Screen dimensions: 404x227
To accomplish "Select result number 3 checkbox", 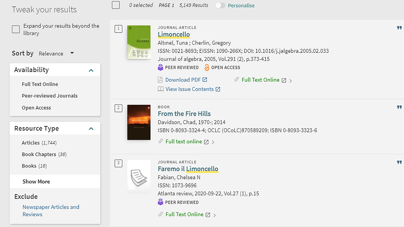I will pos(118,163).
